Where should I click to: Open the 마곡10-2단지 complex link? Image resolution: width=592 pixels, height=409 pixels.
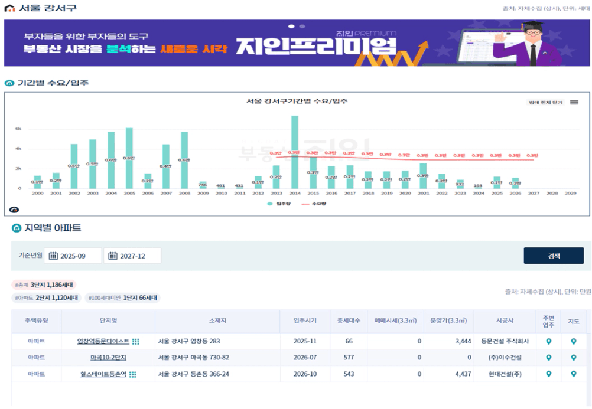point(108,358)
